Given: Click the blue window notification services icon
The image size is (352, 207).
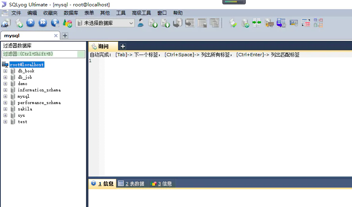Looking at the screenshot, I should tap(294, 23).
